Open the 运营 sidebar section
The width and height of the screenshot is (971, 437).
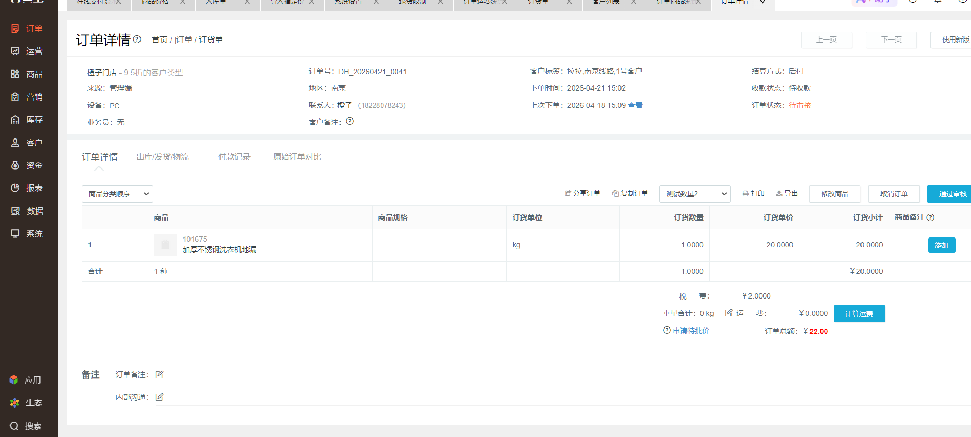pos(27,51)
